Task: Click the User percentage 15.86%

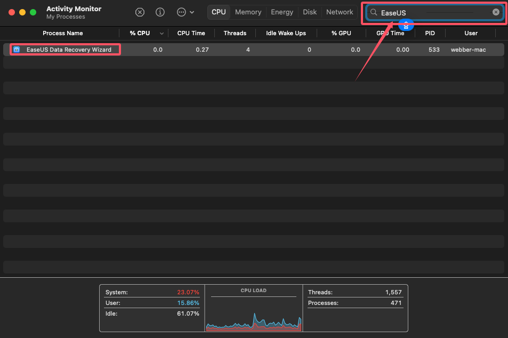Action: [x=188, y=303]
